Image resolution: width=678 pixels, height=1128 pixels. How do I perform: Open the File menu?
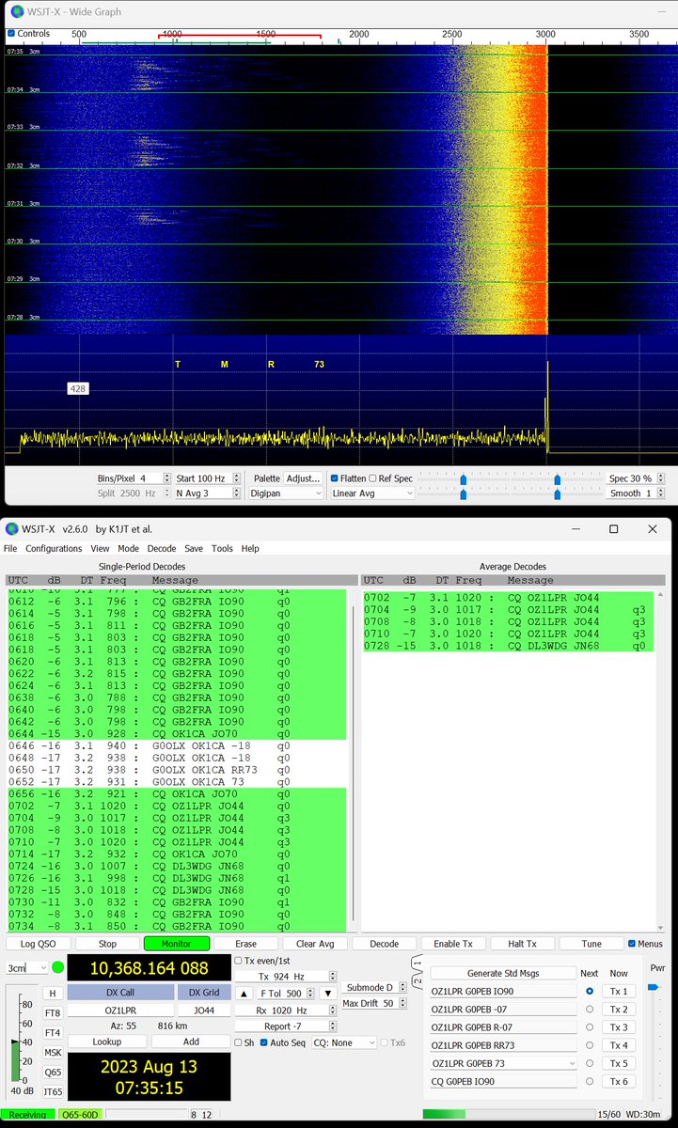tap(10, 548)
